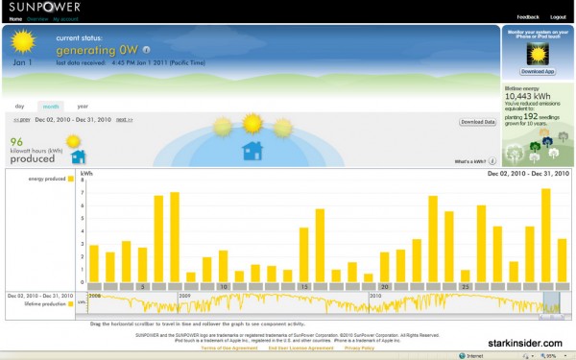
Task: Open My account in top navigation
Action: tap(65, 19)
